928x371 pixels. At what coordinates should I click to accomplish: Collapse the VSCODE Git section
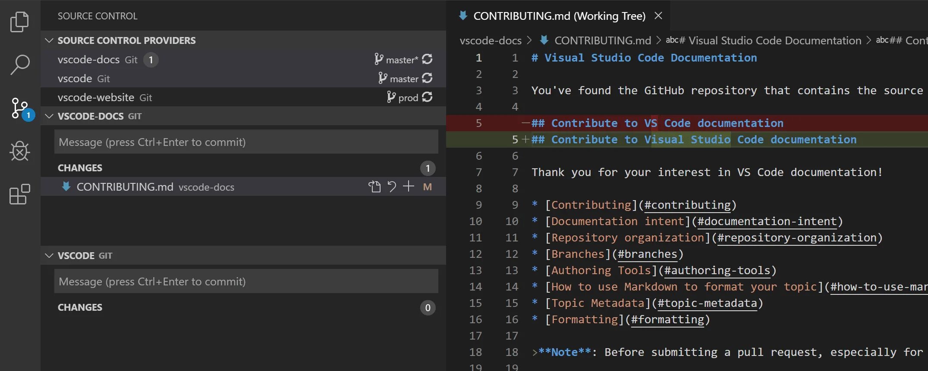pos(49,256)
